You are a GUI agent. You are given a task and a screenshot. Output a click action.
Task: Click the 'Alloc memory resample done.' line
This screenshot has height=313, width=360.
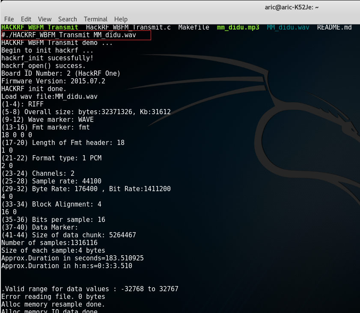click(x=53, y=304)
